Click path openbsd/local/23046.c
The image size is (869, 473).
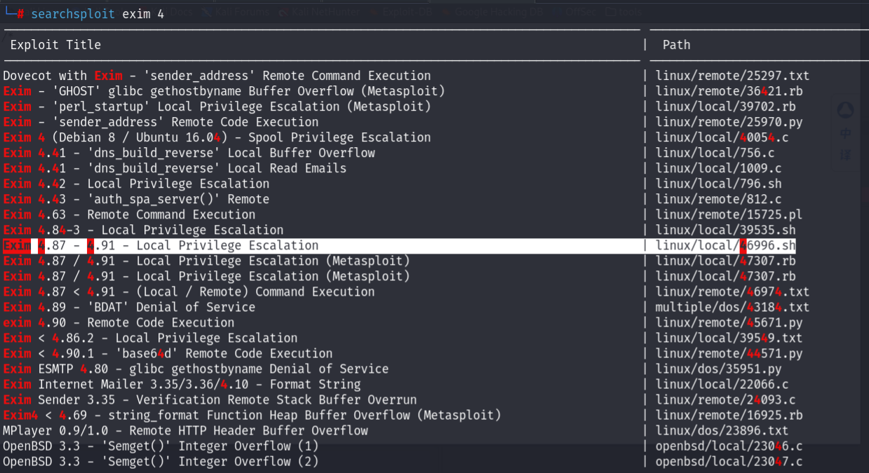pyautogui.click(x=729, y=446)
